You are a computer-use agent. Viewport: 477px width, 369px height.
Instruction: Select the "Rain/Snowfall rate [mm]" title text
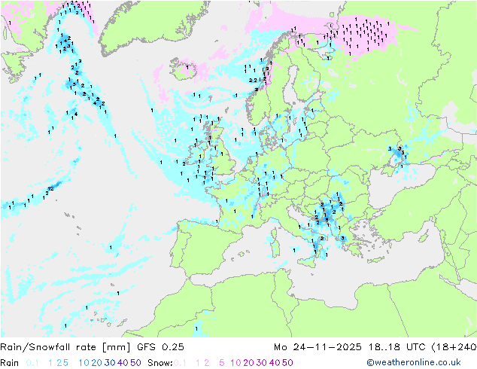click(65, 346)
